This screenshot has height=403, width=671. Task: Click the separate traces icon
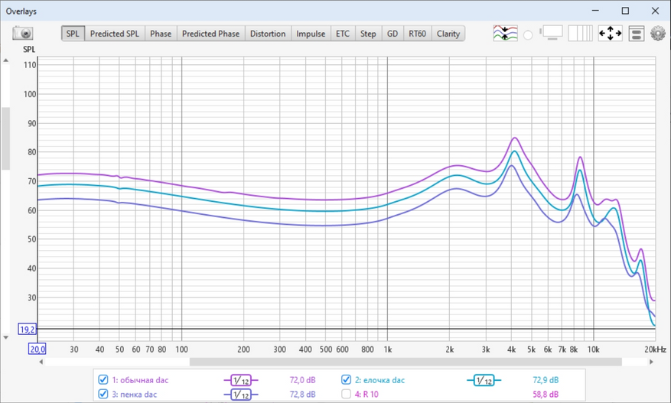coord(505,34)
